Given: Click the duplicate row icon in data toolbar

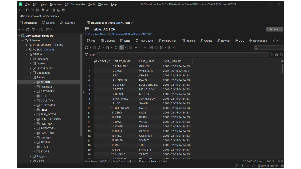Looking at the screenshot, I should [x=141, y=48].
